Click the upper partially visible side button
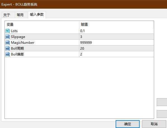 [162, 102]
